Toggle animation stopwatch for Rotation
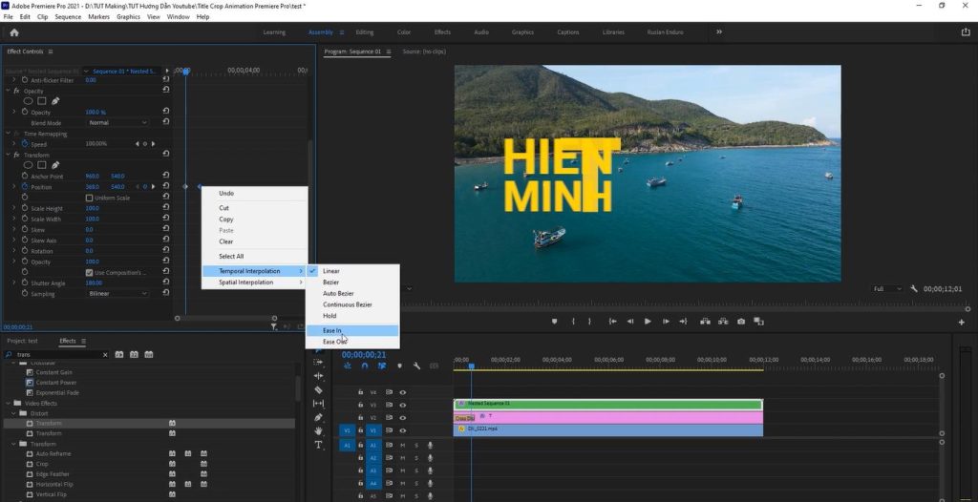This screenshot has height=502, width=978. click(x=25, y=251)
